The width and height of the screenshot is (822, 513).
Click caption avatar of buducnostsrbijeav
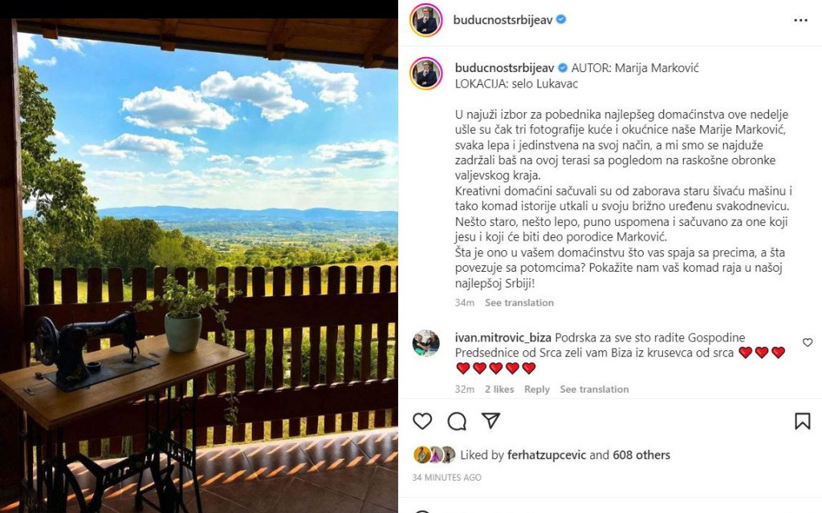tap(425, 73)
